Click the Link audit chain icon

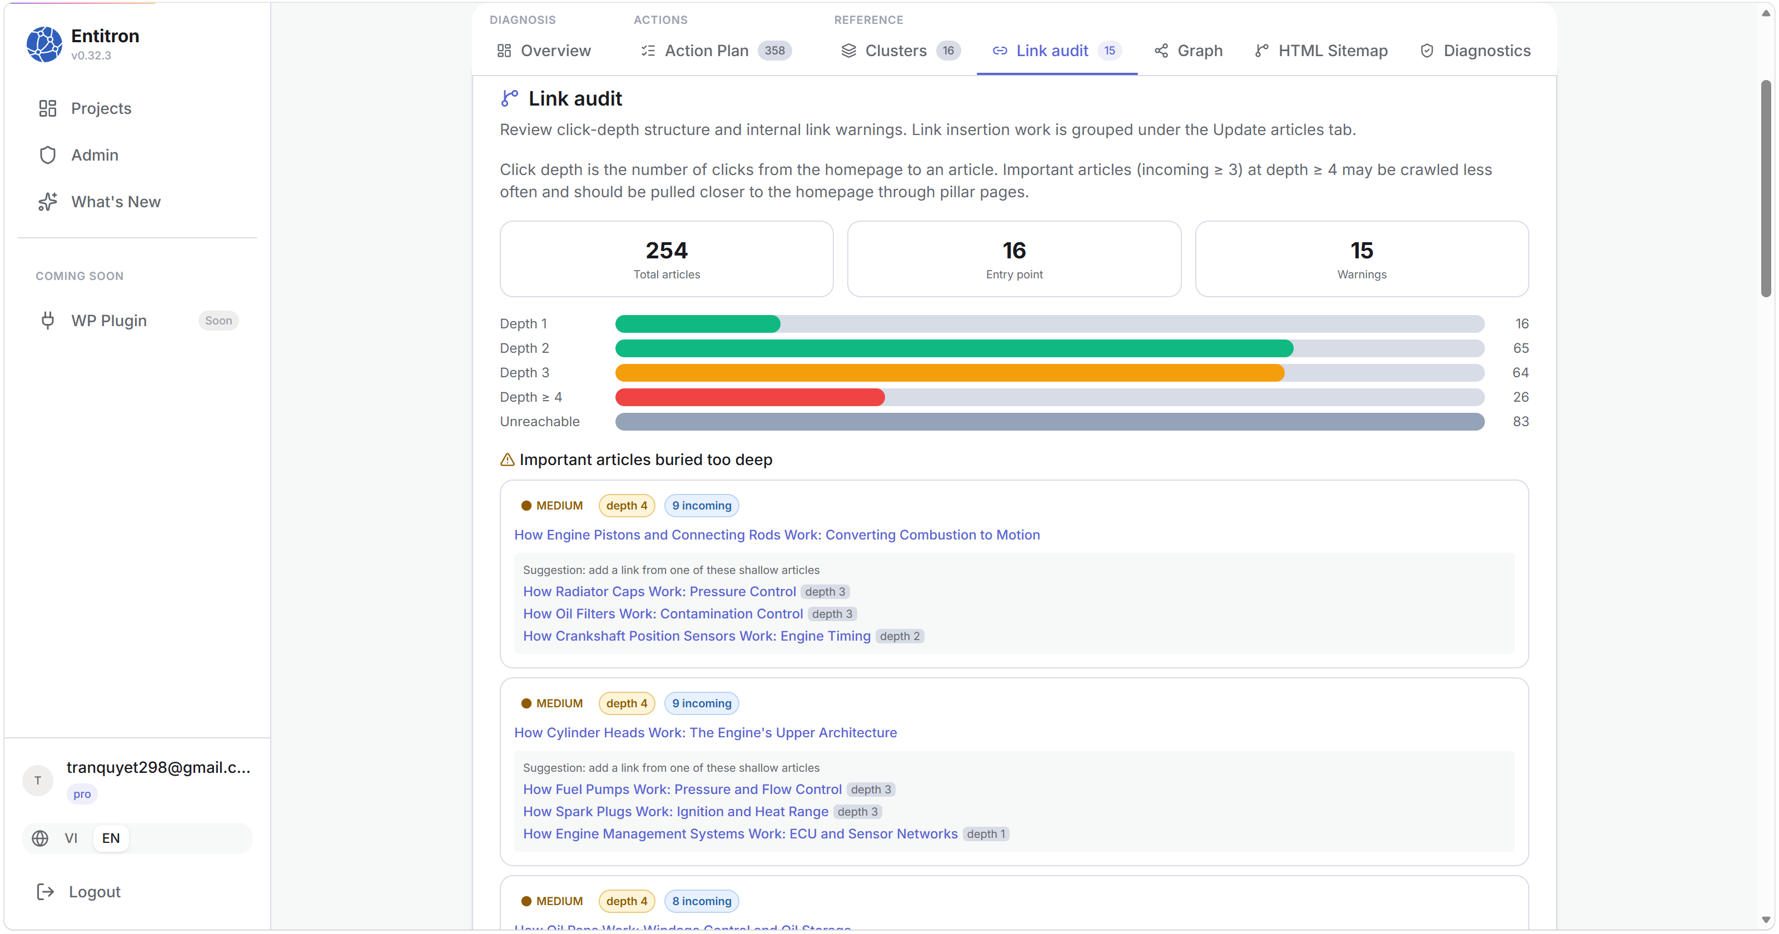[1000, 51]
